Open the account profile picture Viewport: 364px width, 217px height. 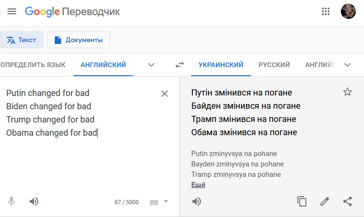[x=348, y=11]
